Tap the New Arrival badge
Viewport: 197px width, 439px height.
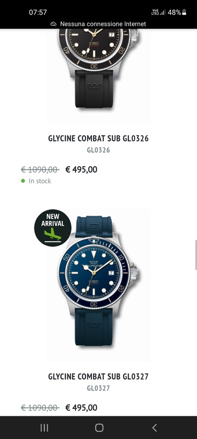pos(53,228)
